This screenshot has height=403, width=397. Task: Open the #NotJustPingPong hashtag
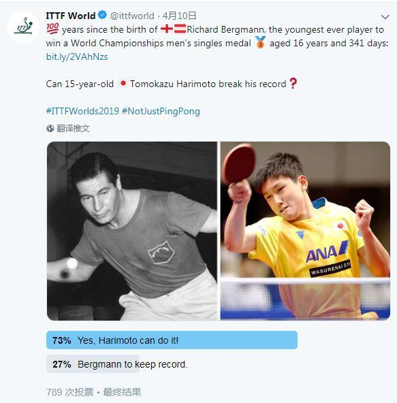coord(161,111)
